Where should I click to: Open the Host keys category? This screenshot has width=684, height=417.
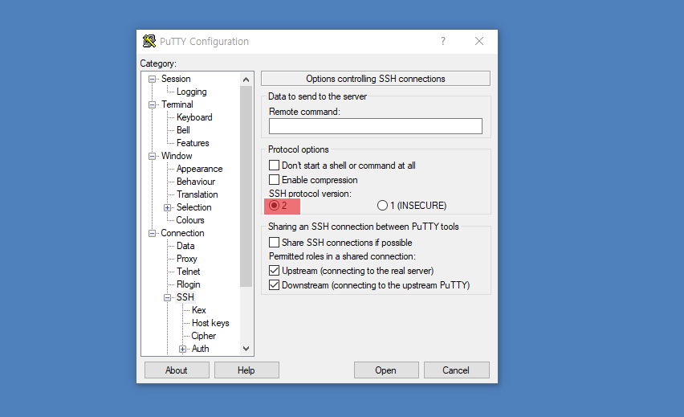[x=210, y=323]
